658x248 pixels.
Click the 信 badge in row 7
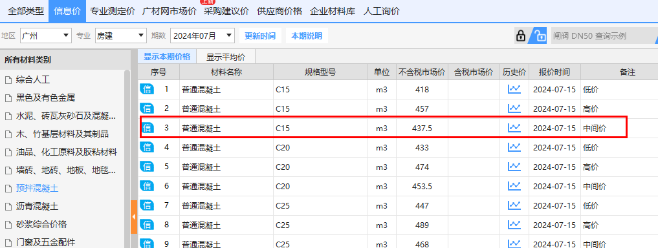pyautogui.click(x=147, y=205)
